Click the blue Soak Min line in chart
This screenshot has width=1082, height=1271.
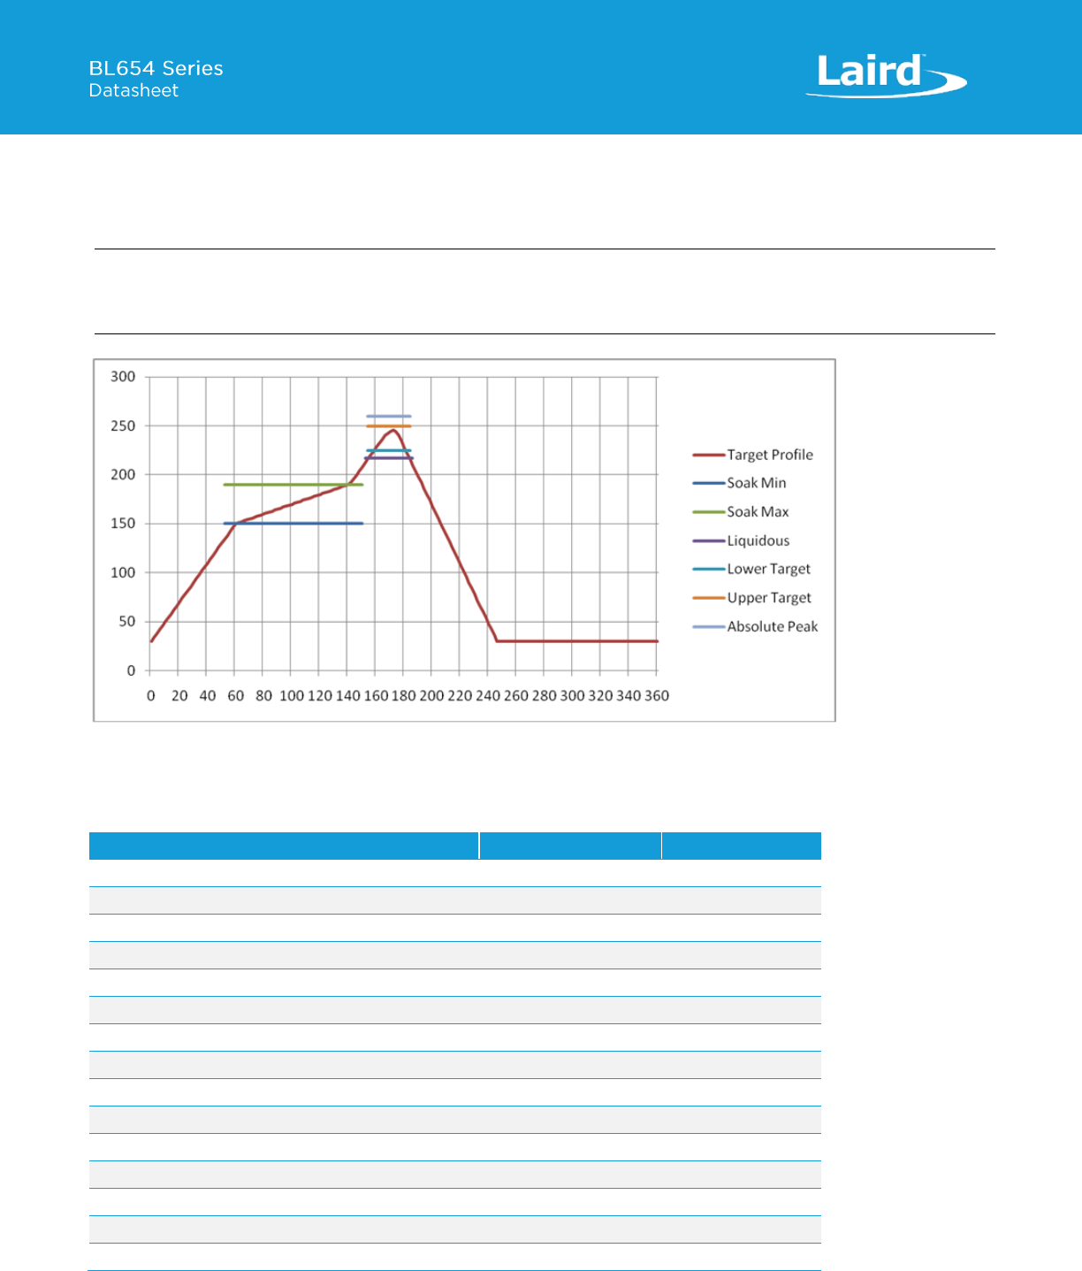tap(293, 524)
